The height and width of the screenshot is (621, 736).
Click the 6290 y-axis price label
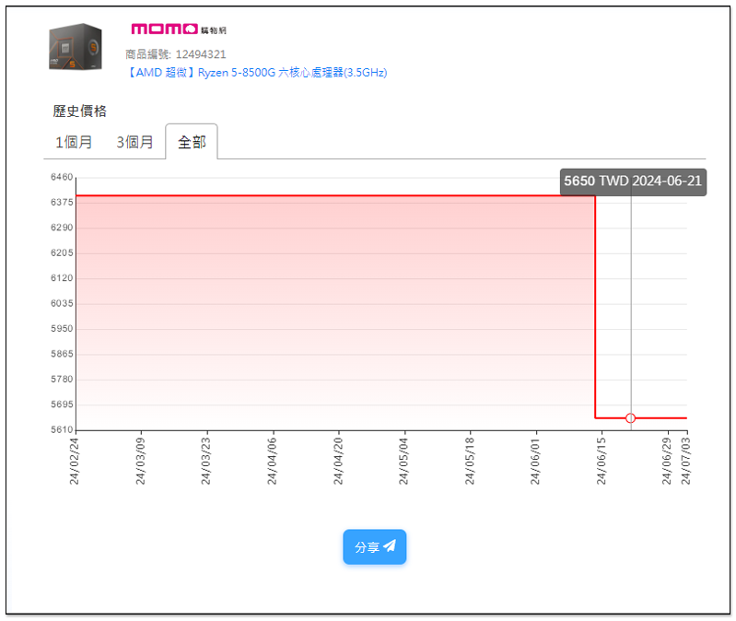coord(62,228)
